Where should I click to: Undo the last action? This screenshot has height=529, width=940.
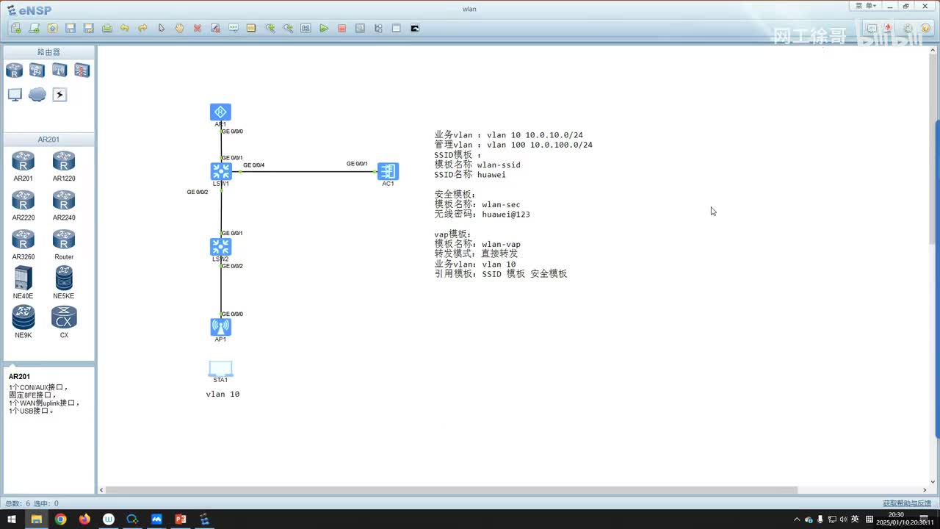pos(125,28)
